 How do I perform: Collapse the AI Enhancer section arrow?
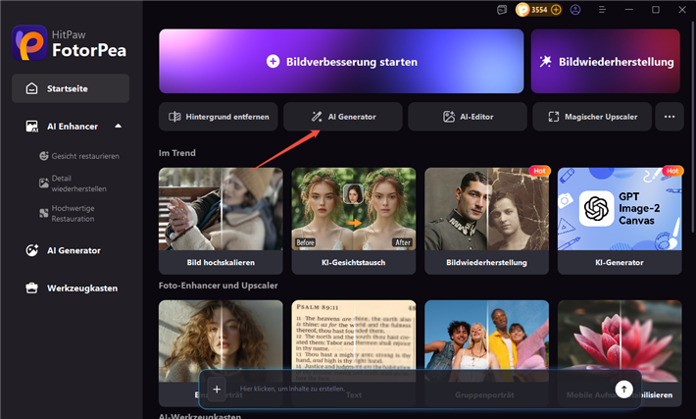[118, 127]
